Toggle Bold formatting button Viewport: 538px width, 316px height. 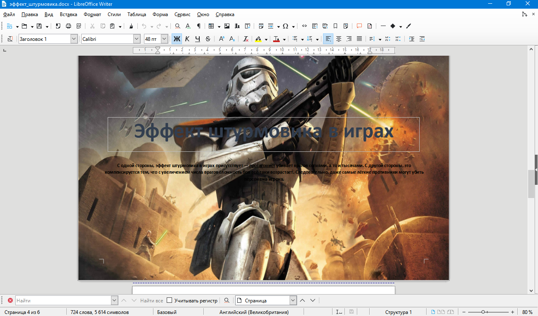(x=177, y=39)
